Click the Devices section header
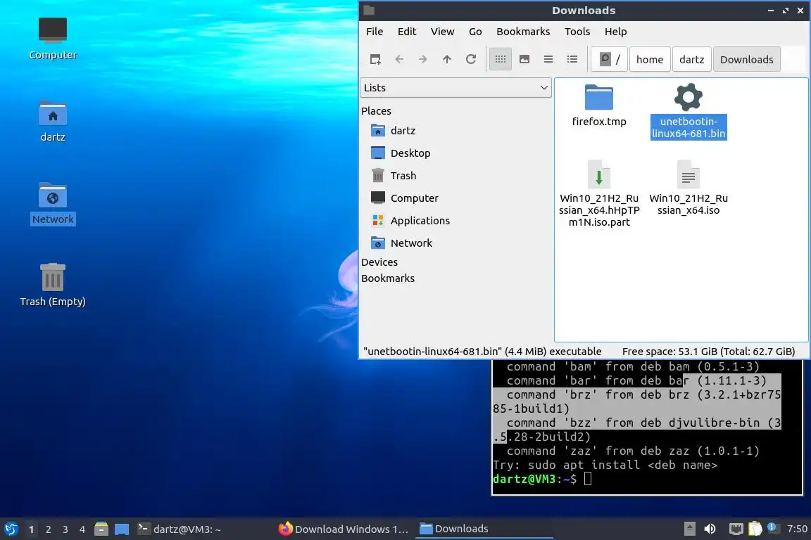Image resolution: width=811 pixels, height=540 pixels. pos(379,262)
